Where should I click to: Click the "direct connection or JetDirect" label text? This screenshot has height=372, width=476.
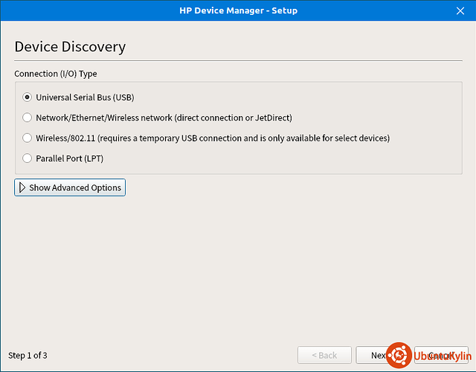tap(234, 118)
